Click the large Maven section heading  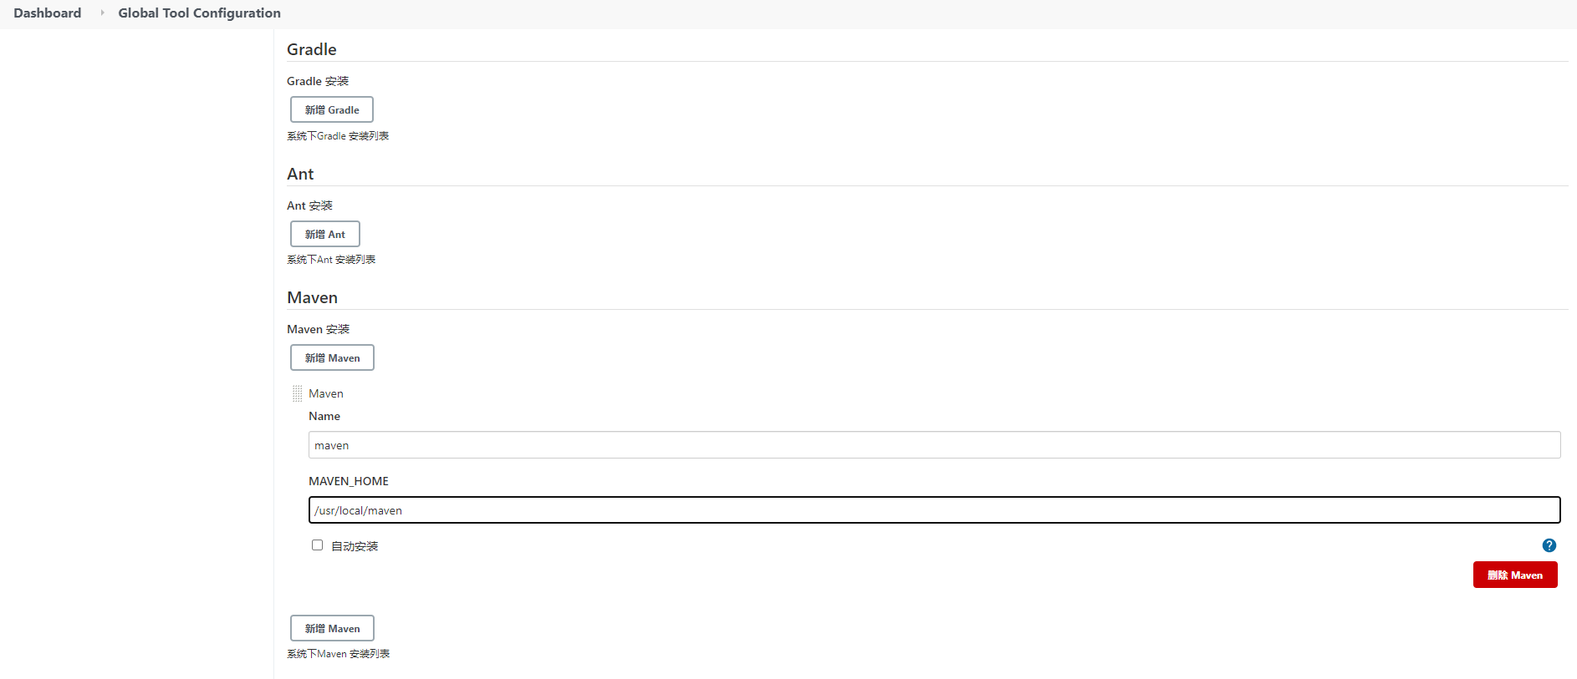312,297
